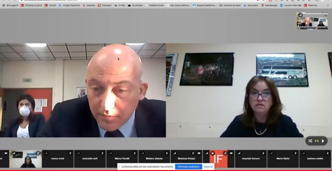The height and width of the screenshot is (171, 332).
Task: Open Importati da Safari bookmarks folder
Action: pyautogui.click(x=230, y=5)
